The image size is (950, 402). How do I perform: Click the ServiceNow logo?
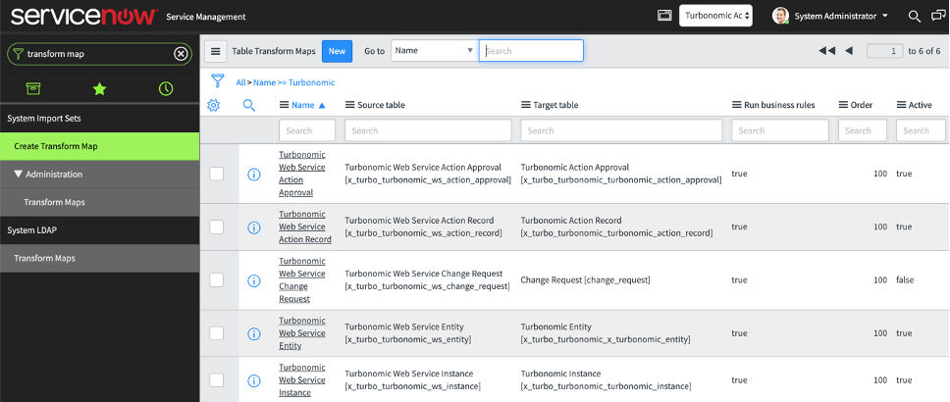[83, 17]
